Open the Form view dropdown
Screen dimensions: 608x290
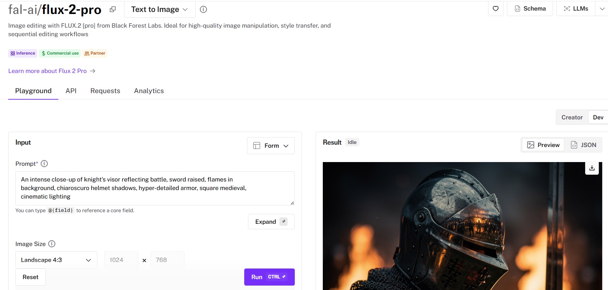pos(271,146)
